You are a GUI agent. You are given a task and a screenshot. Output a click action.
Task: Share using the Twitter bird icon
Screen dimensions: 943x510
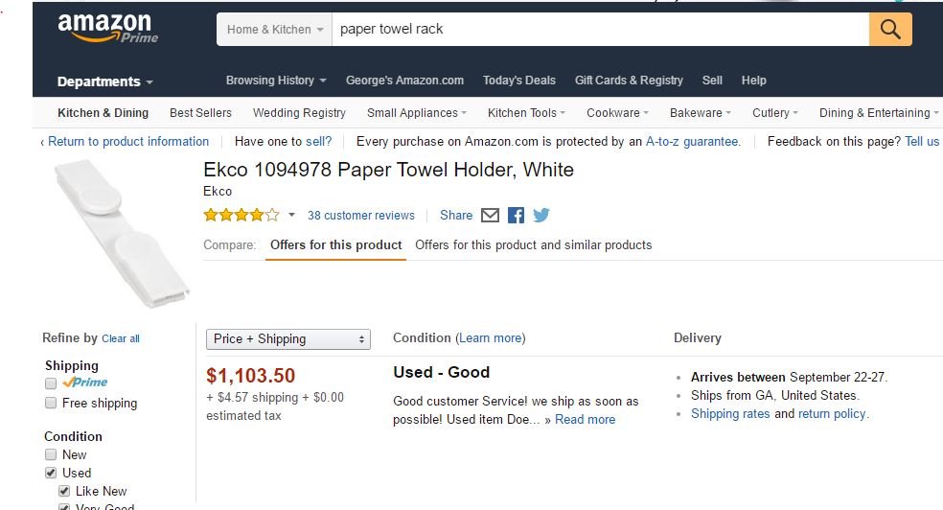click(x=541, y=216)
